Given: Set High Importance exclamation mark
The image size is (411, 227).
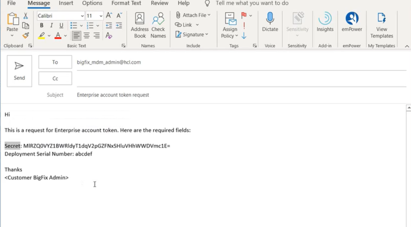Looking at the screenshot, I should pos(244,25).
